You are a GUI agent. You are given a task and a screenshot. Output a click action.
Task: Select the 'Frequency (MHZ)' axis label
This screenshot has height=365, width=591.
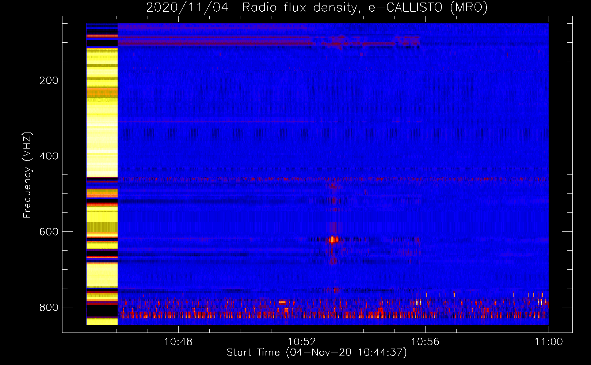coord(27,175)
